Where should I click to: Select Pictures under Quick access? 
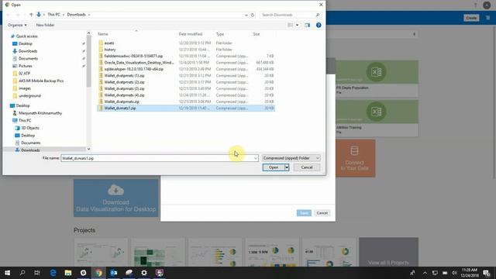(25, 66)
